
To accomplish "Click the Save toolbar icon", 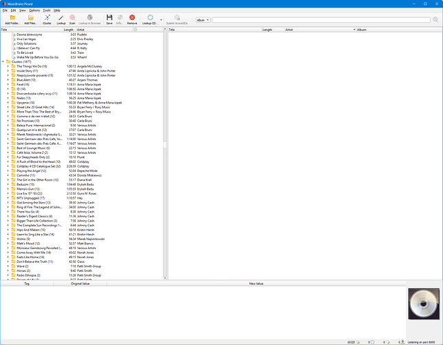I will (x=109, y=19).
